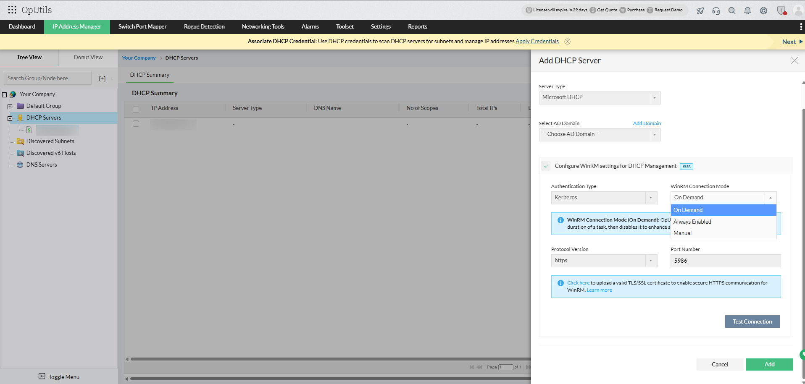The width and height of the screenshot is (805, 384).
Task: Click the Discovered Subnets tree icon
Action: (20, 141)
